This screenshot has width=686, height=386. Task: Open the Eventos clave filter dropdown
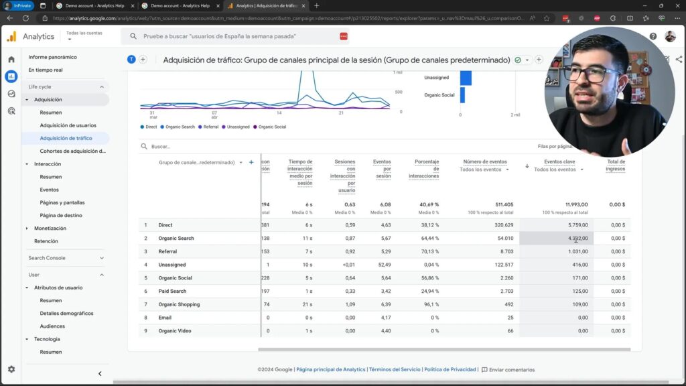(559, 170)
